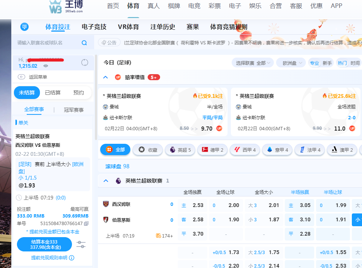Copy the bet order number
Image resolution: width=362 pixels, height=268 pixels.
(x=86, y=224)
